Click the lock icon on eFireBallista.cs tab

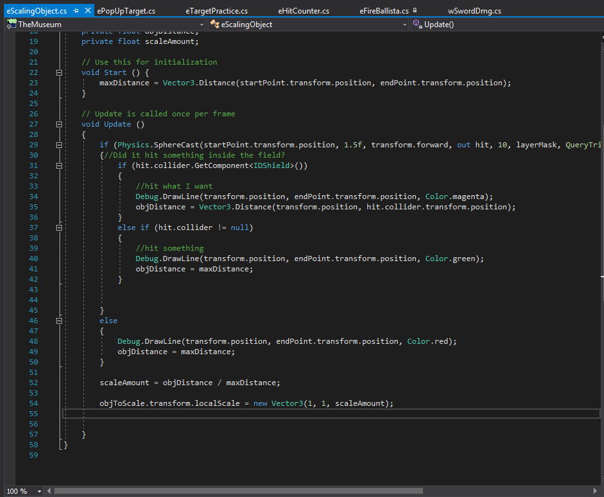pyautogui.click(x=415, y=11)
